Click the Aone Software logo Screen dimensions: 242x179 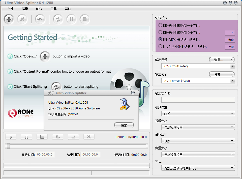21,113
